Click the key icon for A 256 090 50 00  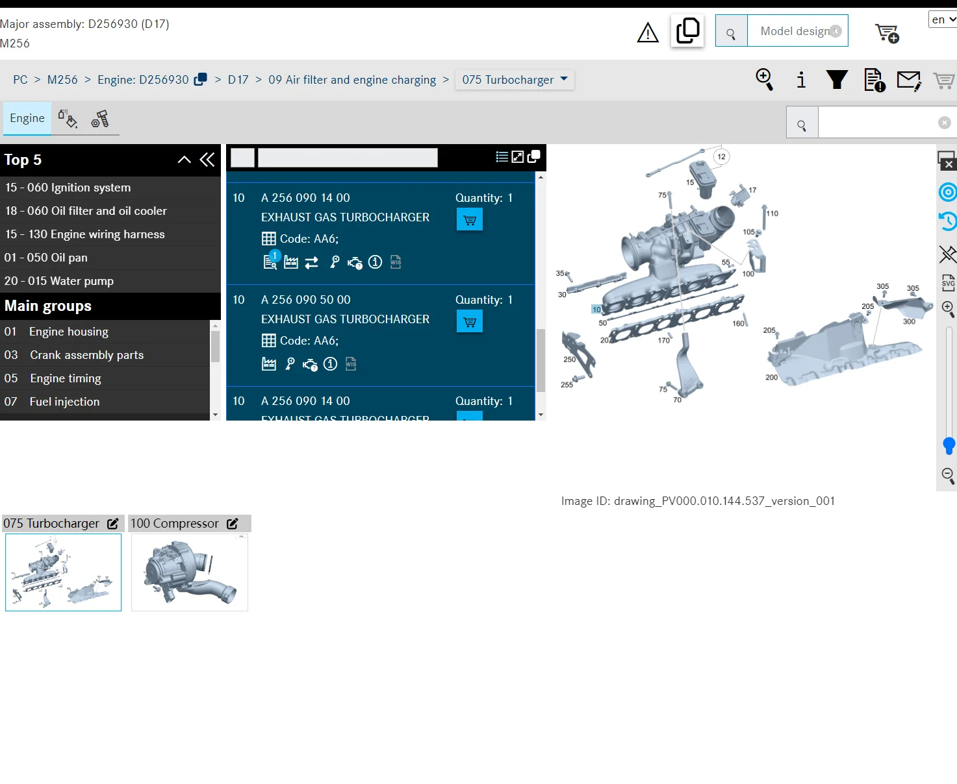[290, 364]
